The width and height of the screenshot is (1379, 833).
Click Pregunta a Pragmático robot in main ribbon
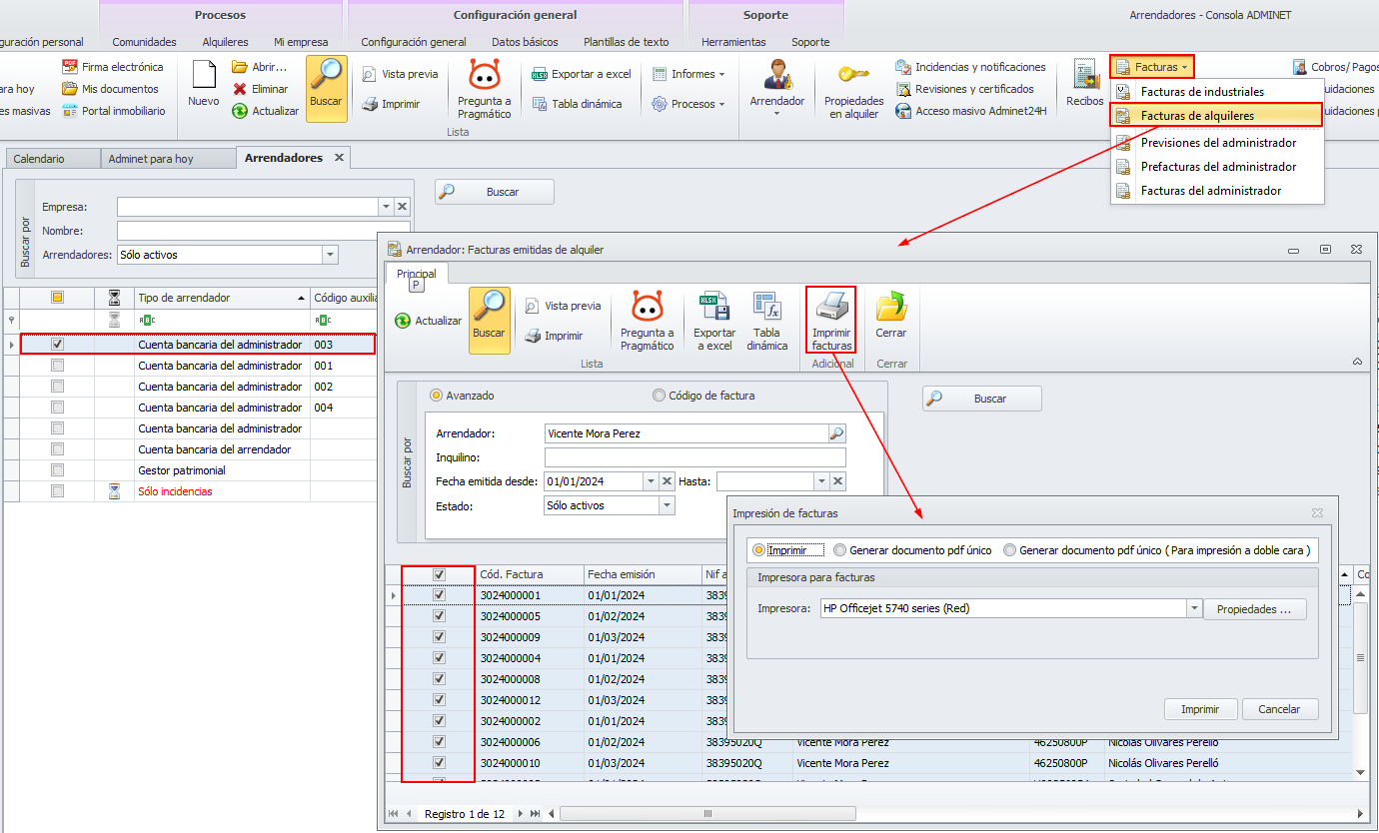click(484, 80)
